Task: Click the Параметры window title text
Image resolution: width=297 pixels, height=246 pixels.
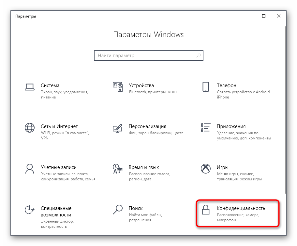Action: click(25, 16)
